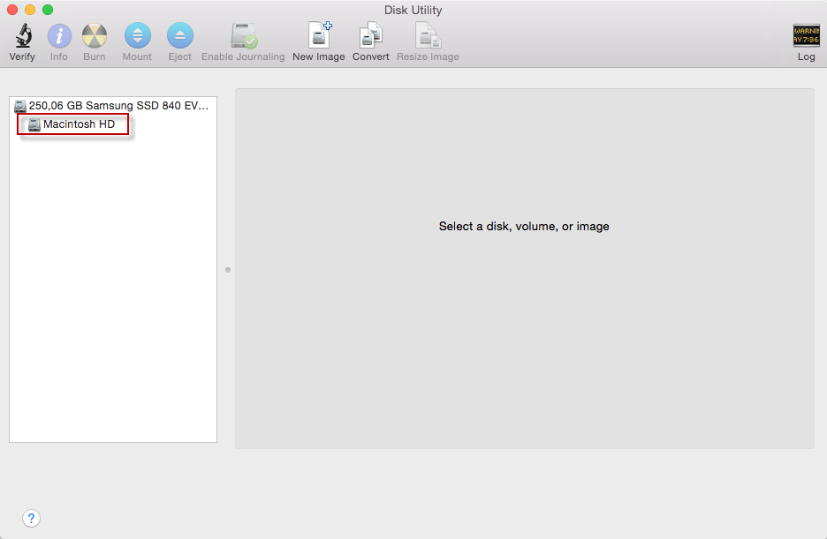827x539 pixels.
Task: Open the Info toolbar icon
Action: [59, 36]
